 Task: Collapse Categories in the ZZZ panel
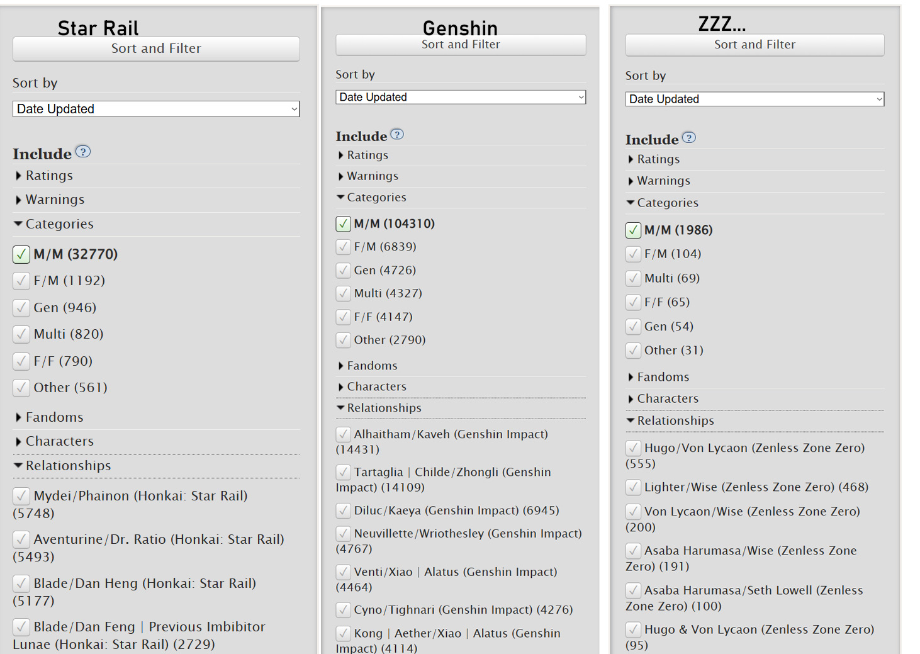click(x=663, y=203)
